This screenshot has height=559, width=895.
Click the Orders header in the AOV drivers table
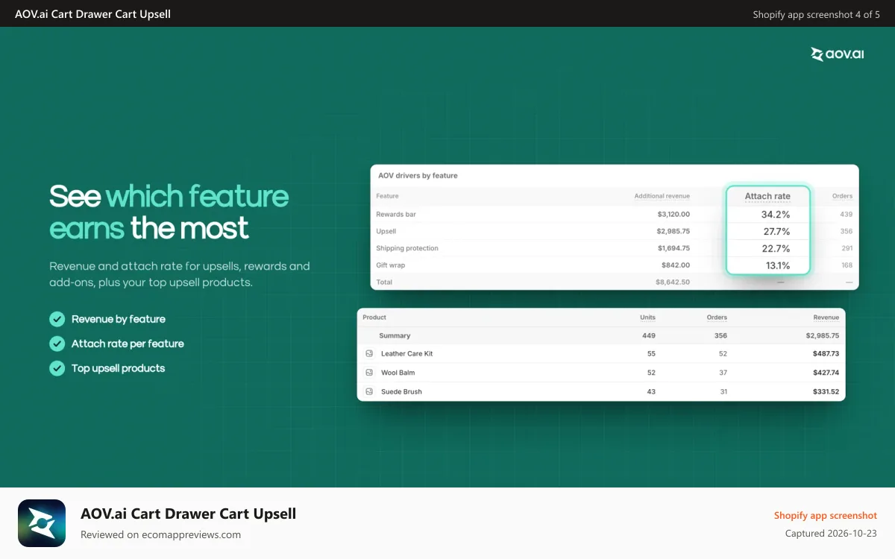[x=842, y=196]
